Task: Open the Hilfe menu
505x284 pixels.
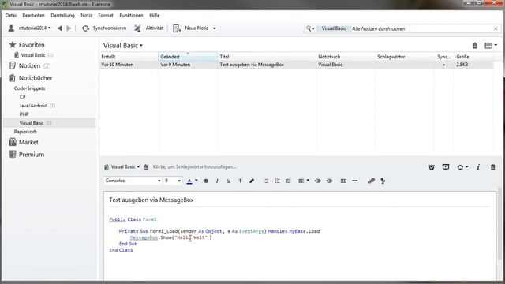Action: (155, 15)
